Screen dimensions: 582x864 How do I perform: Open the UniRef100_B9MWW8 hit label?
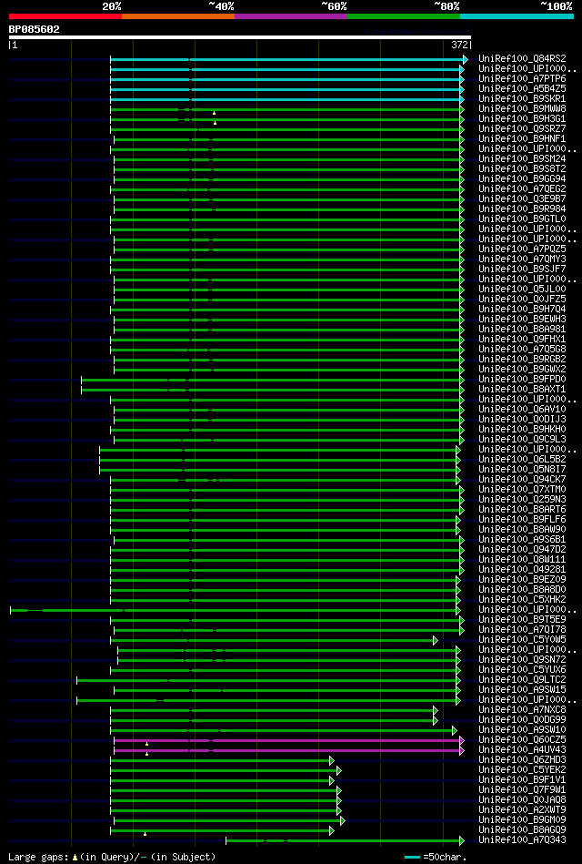[x=522, y=109]
